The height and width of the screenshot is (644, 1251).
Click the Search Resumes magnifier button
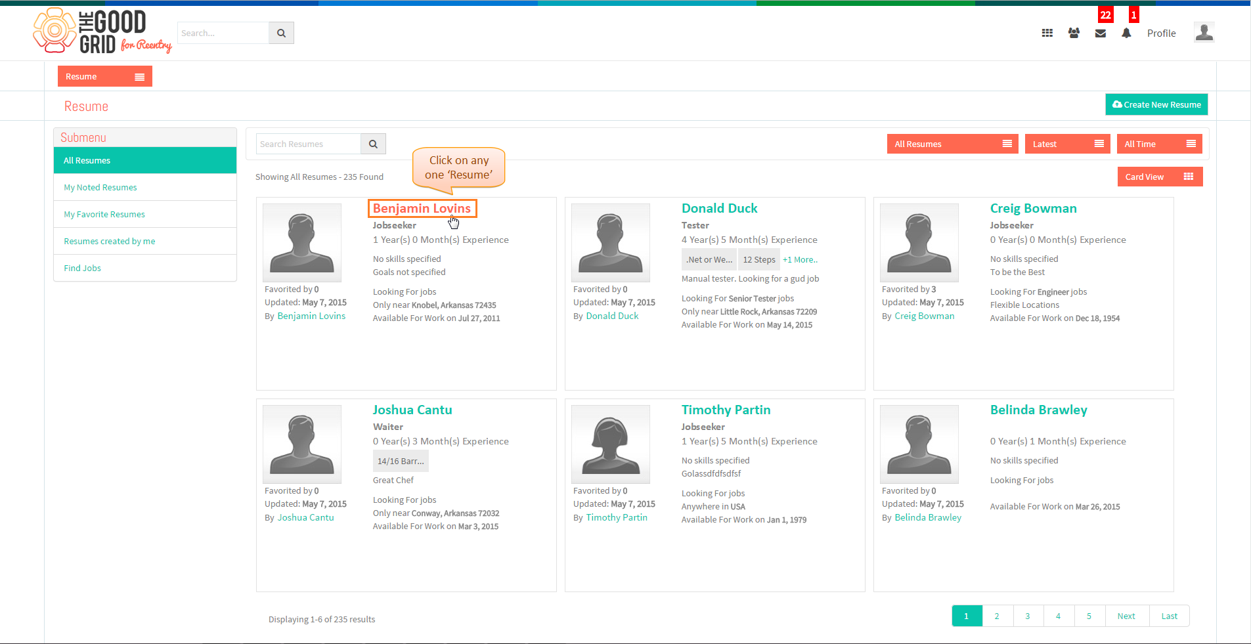[x=373, y=144]
